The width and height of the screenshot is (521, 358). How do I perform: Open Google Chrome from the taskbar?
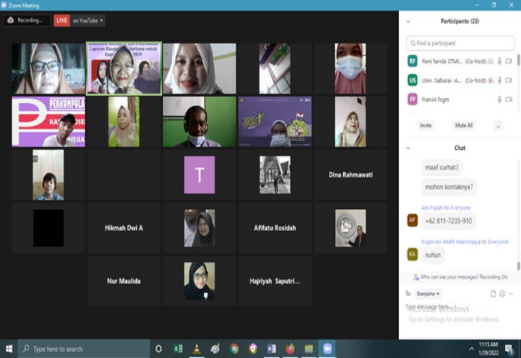[234, 349]
